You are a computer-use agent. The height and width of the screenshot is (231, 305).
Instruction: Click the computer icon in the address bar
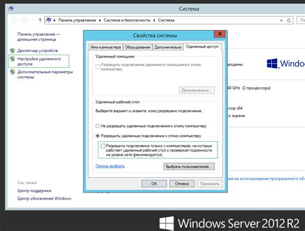pos(49,20)
